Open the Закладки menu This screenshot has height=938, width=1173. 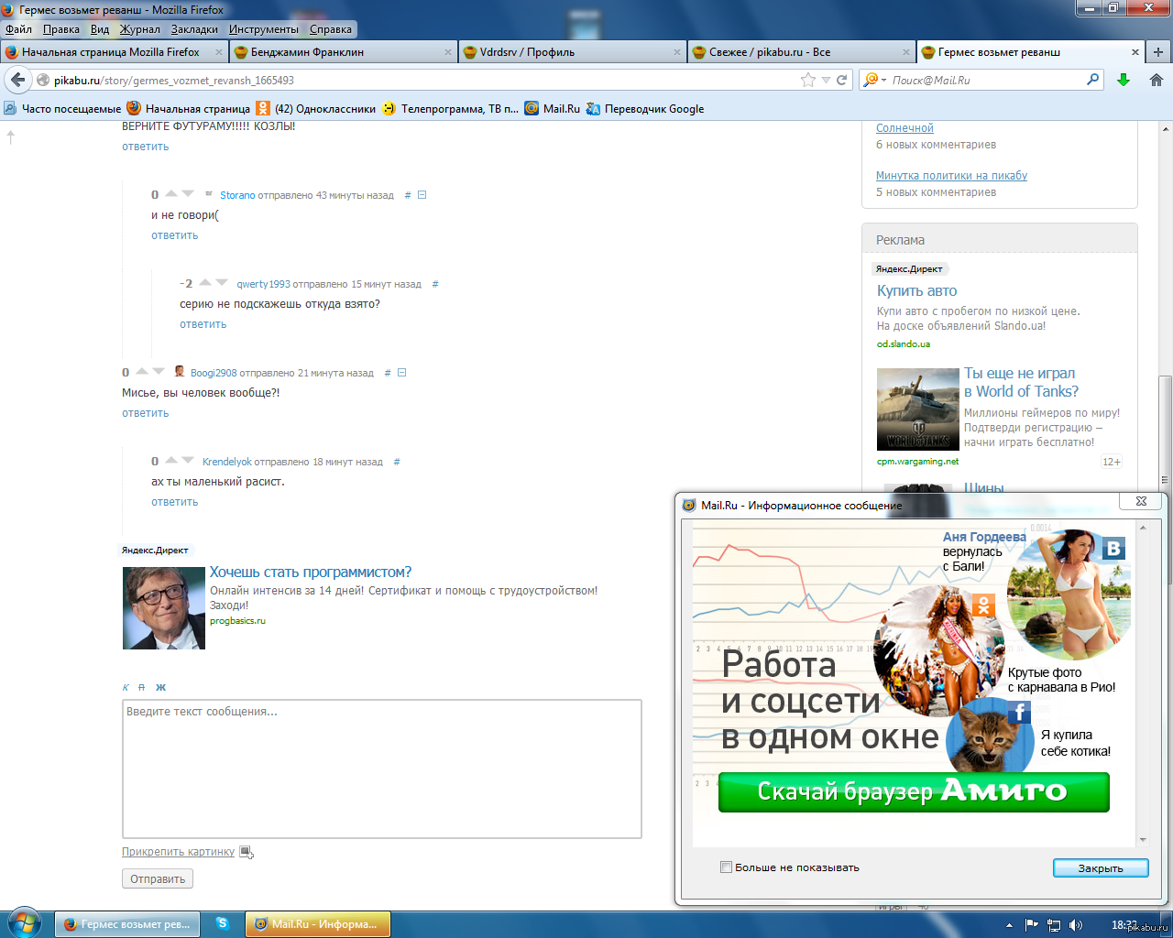pos(194,29)
